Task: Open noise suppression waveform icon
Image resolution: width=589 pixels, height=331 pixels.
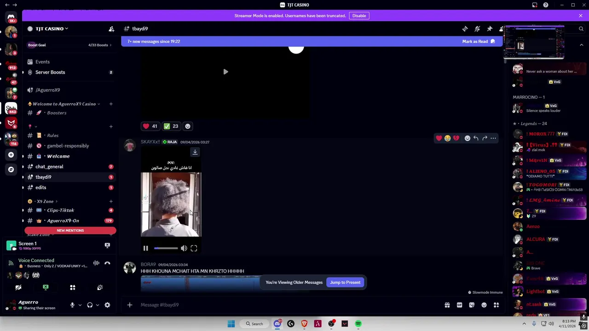Action: [x=96, y=263]
